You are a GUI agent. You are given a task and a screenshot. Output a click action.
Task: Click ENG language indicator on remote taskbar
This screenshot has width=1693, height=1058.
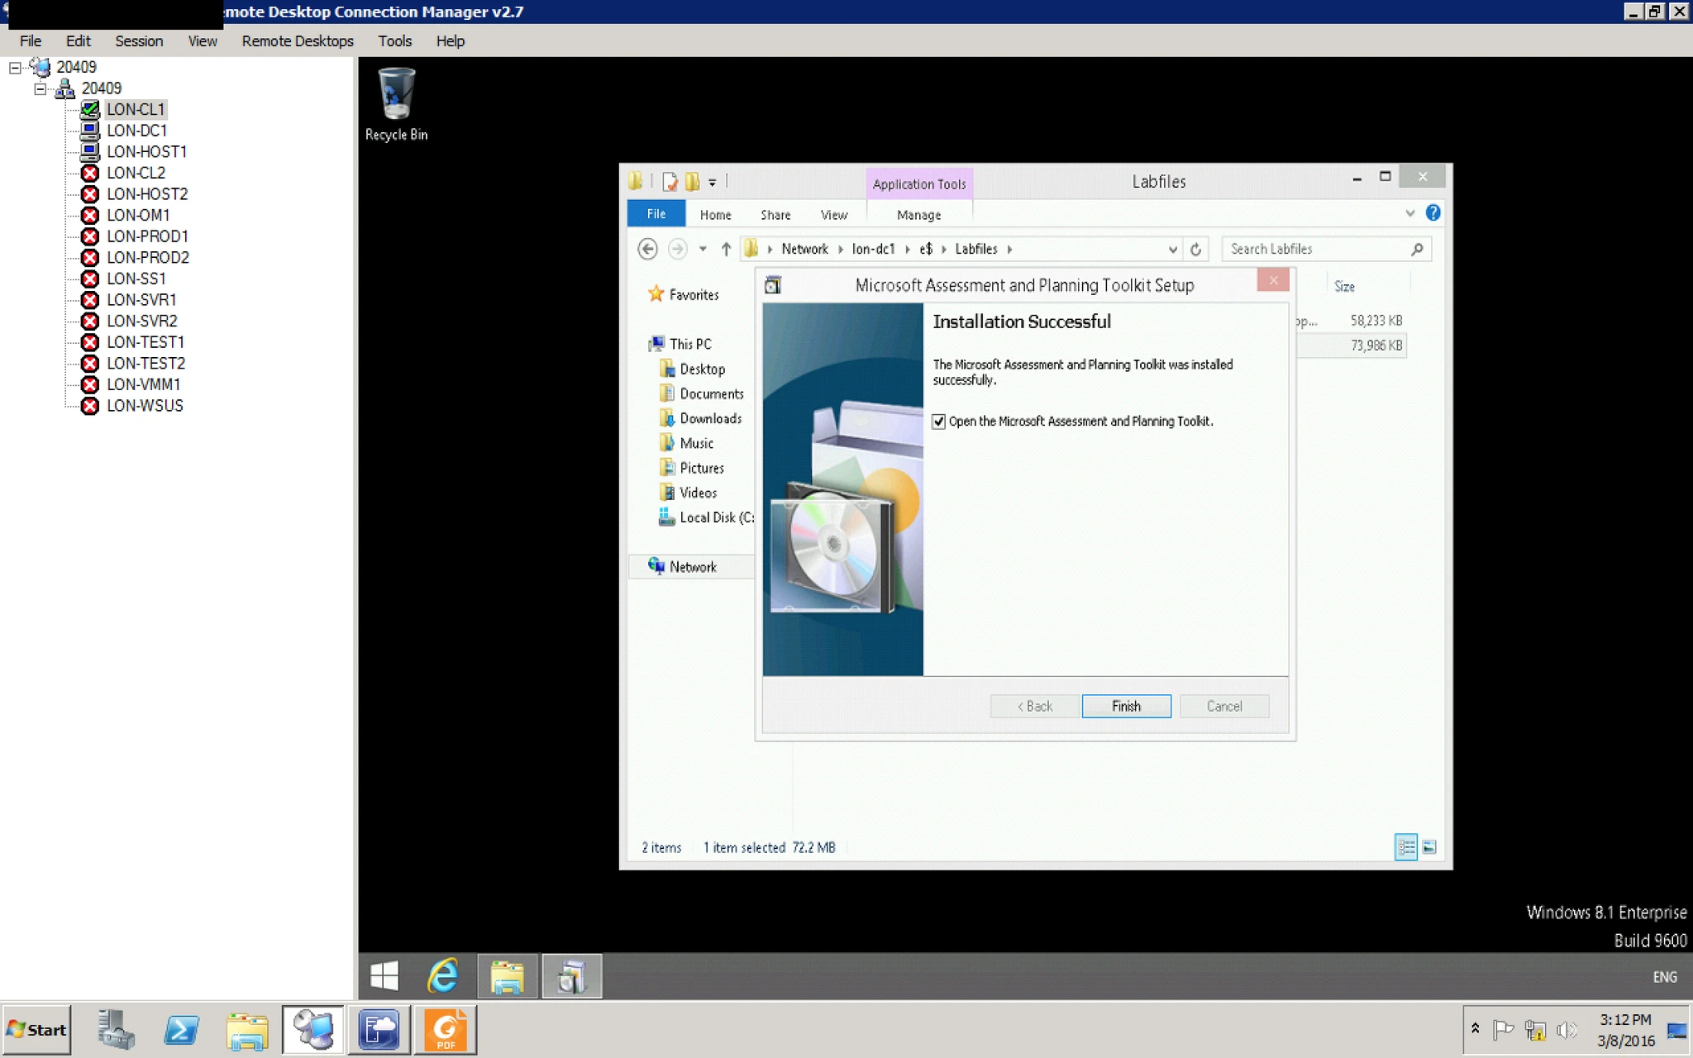pyautogui.click(x=1665, y=977)
